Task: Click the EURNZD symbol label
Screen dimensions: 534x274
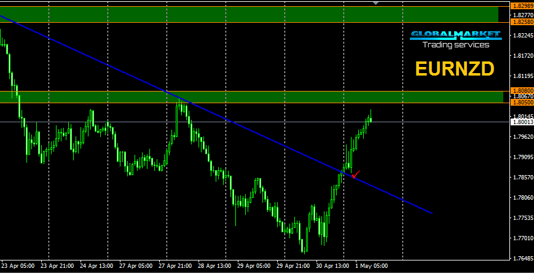Action: [455, 69]
